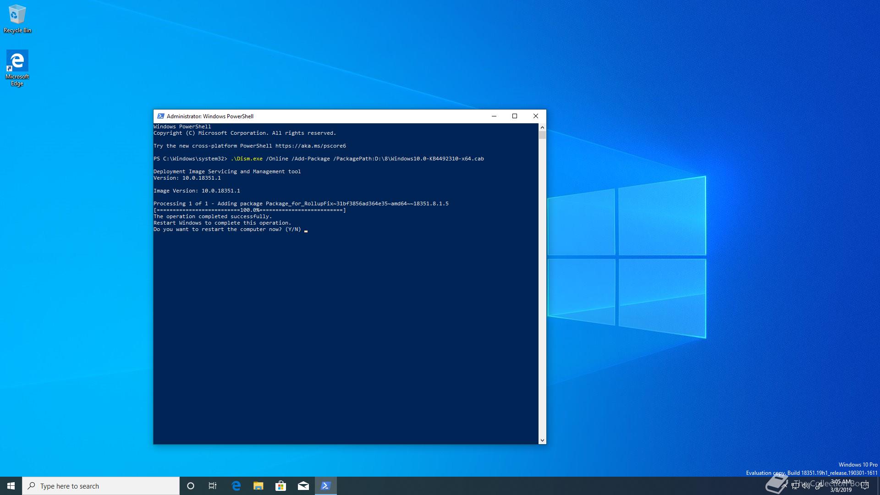The height and width of the screenshot is (495, 880).
Task: Show hidden system tray icons
Action: 784,486
